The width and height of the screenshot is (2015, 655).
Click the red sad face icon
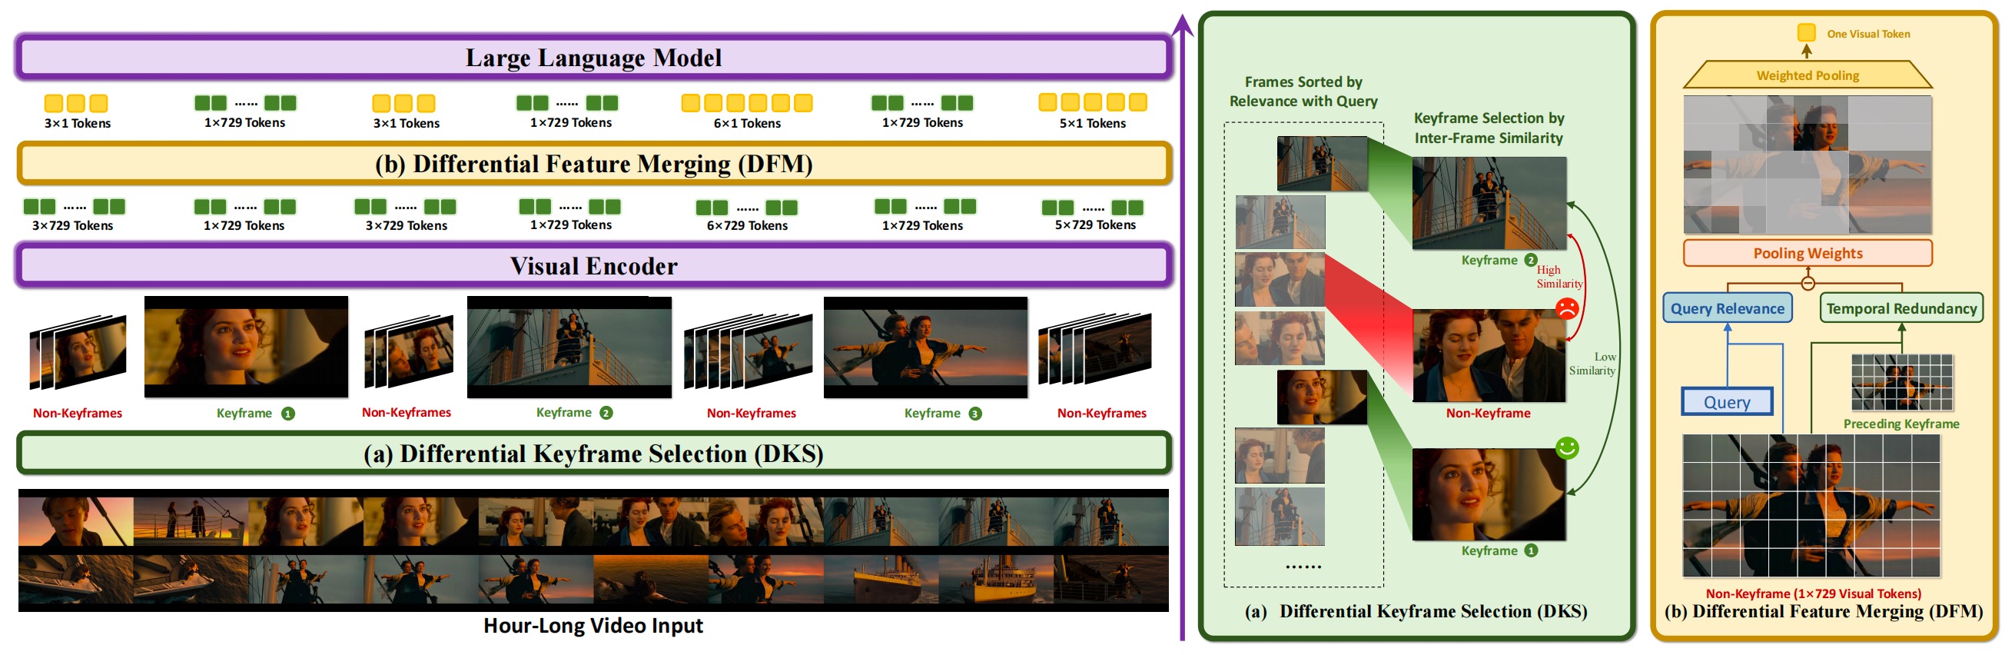pos(1566,308)
